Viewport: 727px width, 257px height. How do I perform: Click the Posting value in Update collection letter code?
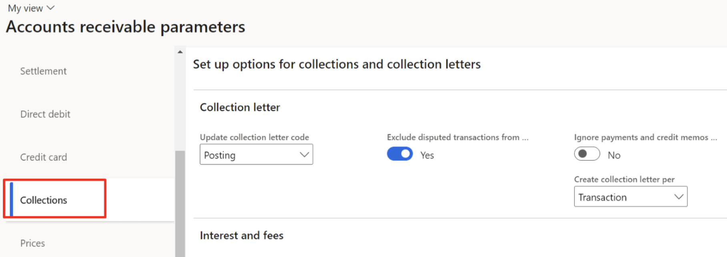coord(220,155)
